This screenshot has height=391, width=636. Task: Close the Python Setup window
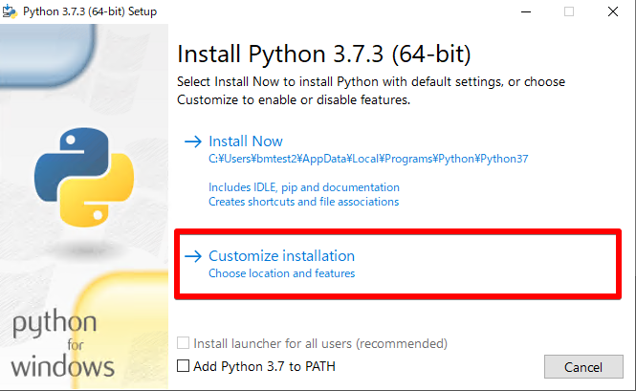click(613, 11)
